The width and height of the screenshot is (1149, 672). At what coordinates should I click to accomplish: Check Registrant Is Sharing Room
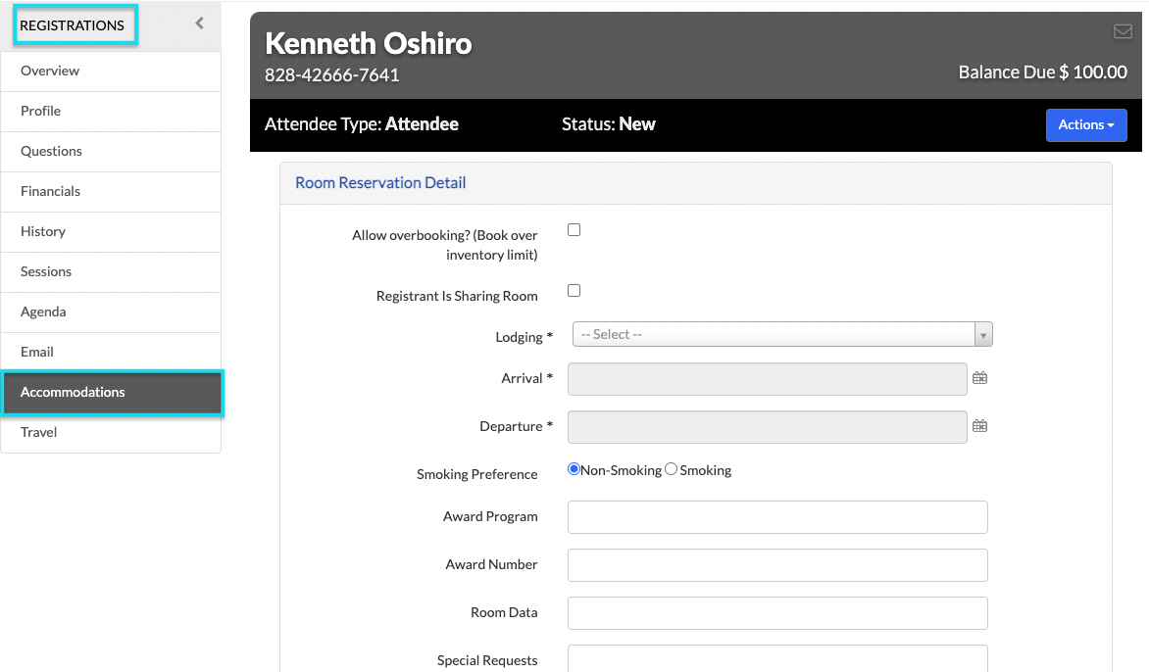pos(574,291)
